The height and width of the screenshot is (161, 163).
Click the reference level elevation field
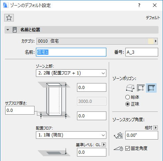pyautogui.click(x=92, y=152)
